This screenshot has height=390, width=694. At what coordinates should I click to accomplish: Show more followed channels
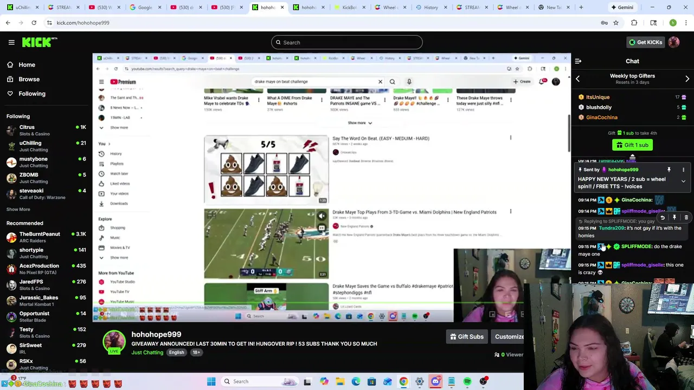pyautogui.click(x=18, y=209)
